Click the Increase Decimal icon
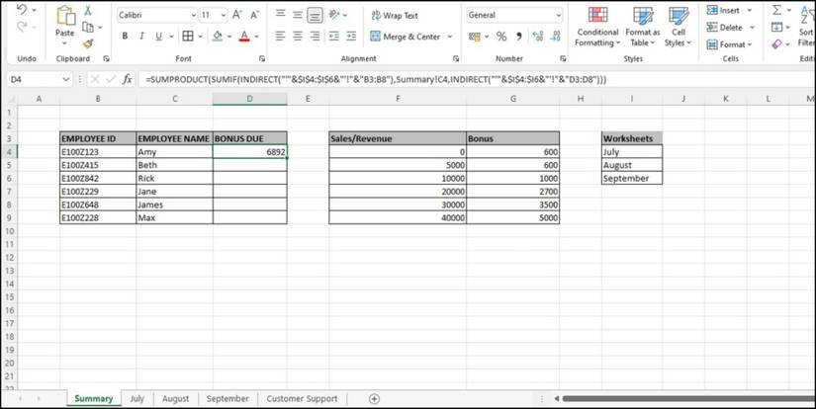The height and width of the screenshot is (409, 816). pyautogui.click(x=538, y=37)
